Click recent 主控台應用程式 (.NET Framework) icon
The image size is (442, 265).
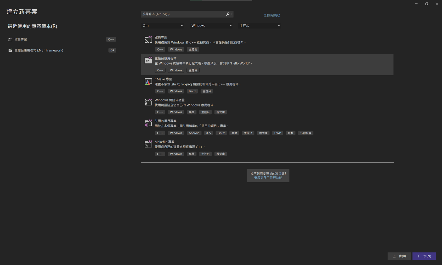(10, 50)
